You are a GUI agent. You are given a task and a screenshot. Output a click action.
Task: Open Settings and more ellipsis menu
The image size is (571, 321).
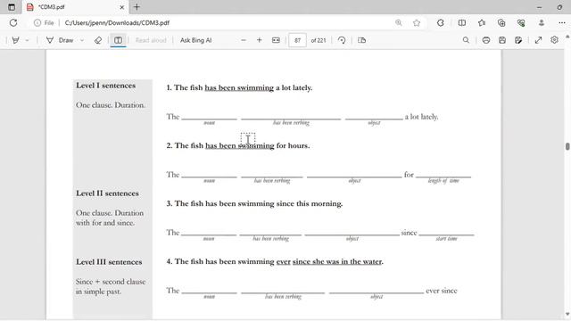coord(561,22)
